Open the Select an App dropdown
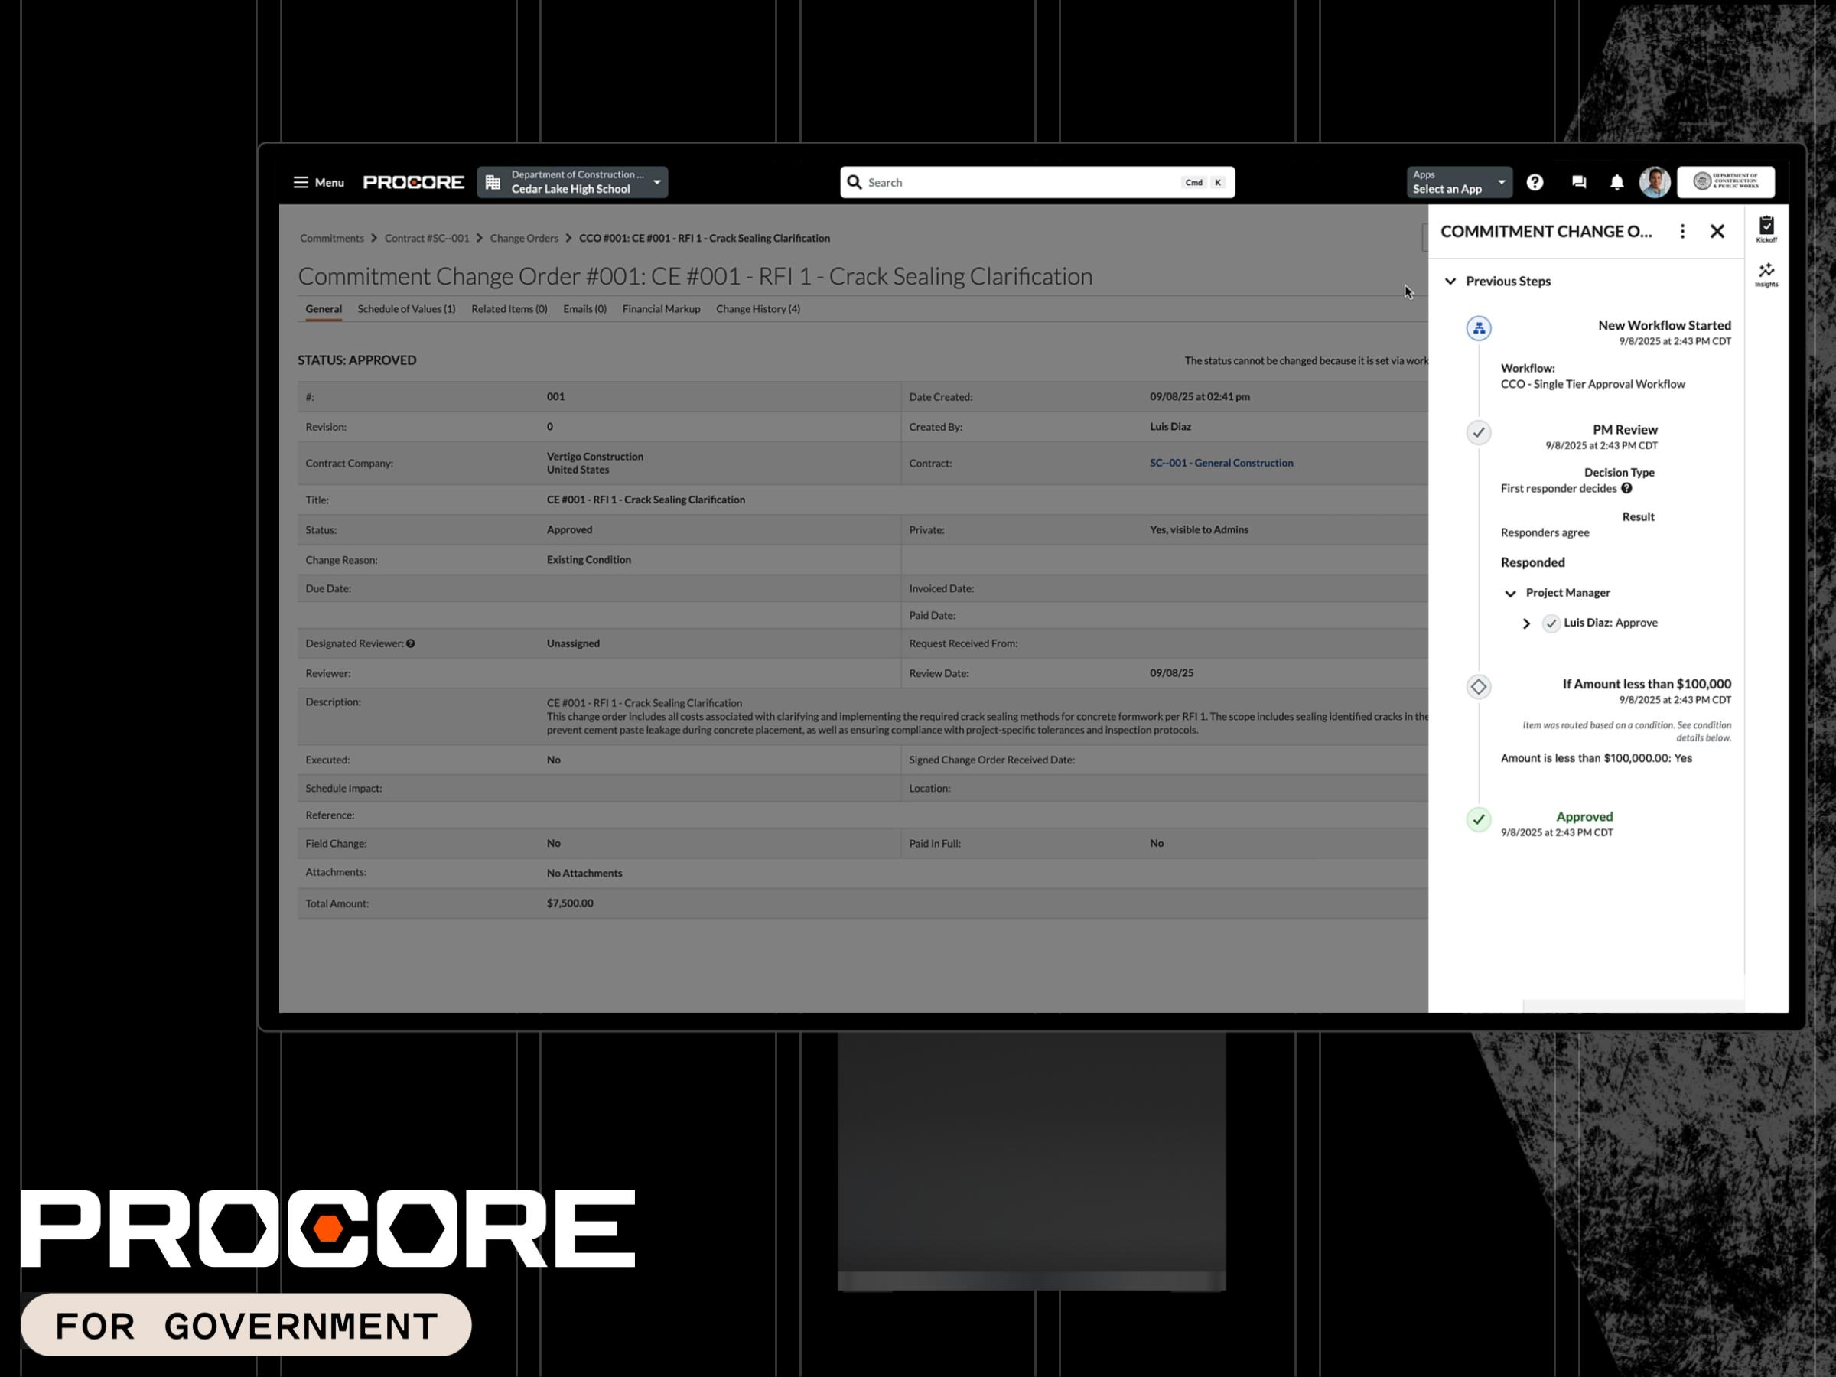 pos(1458,183)
